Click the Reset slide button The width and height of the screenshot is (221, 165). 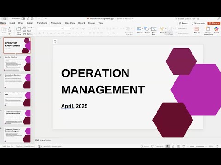[27, 31]
